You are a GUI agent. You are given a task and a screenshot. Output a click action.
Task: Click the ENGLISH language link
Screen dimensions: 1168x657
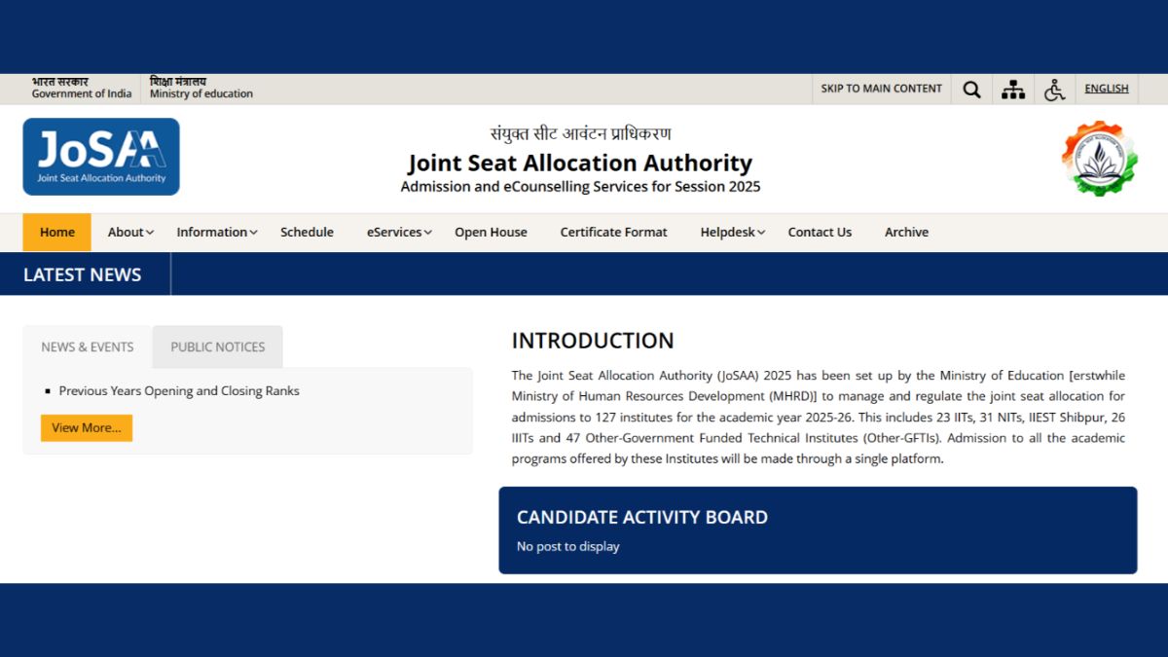[1106, 88]
